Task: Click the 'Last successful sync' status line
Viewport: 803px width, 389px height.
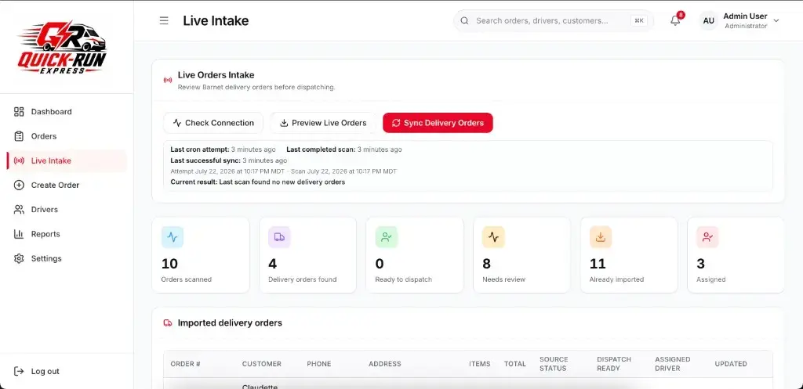Action: (228, 160)
